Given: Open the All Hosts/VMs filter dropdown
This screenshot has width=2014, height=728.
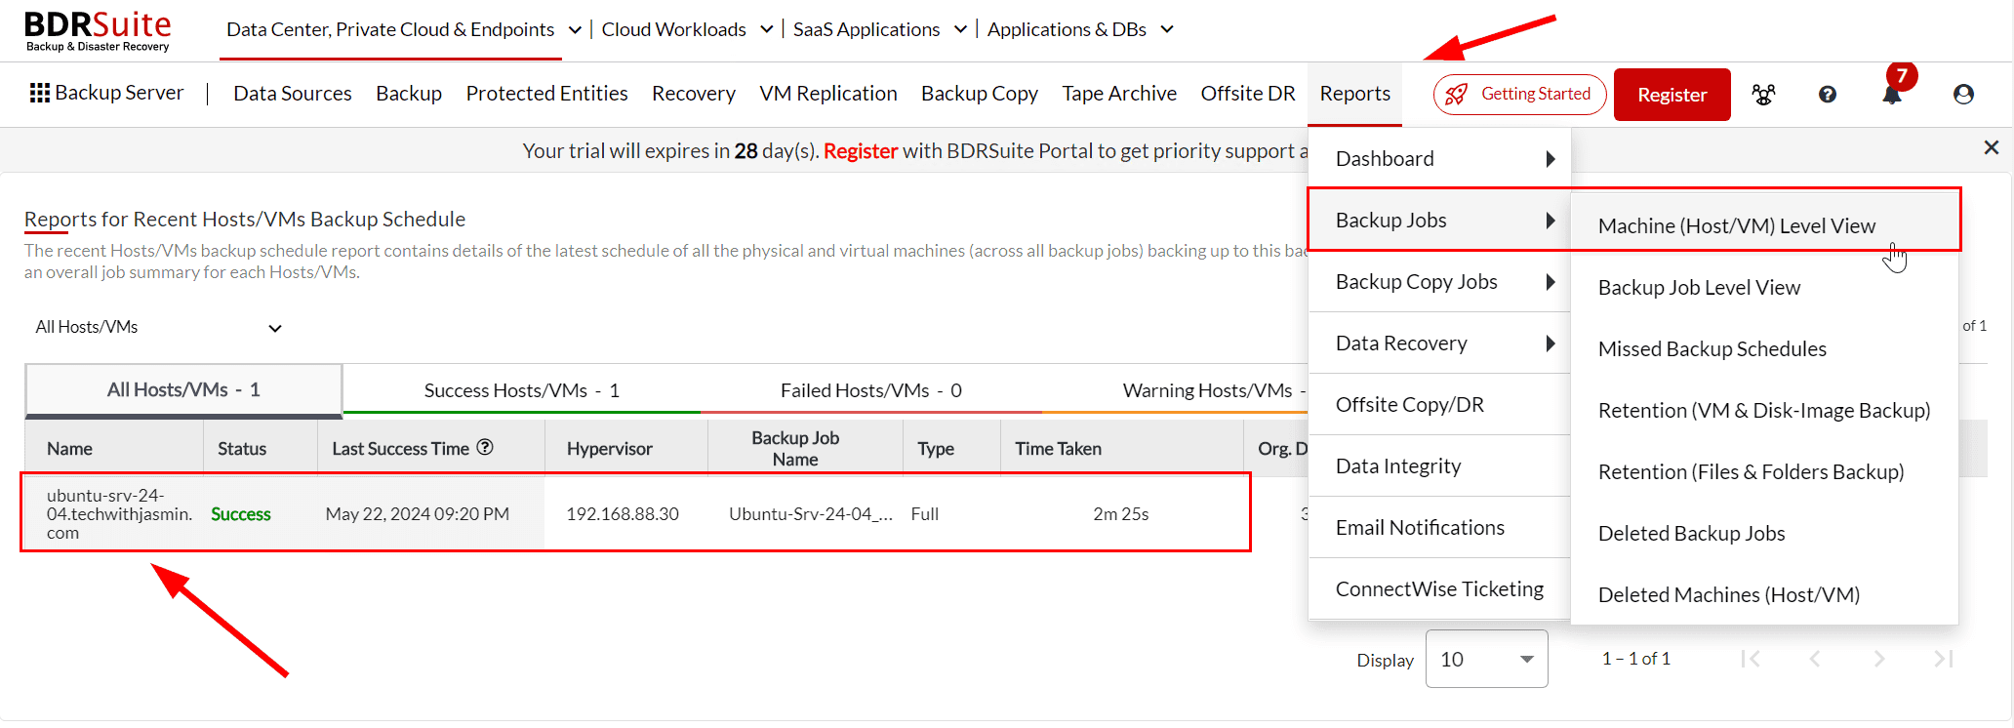Looking at the screenshot, I should [x=159, y=328].
